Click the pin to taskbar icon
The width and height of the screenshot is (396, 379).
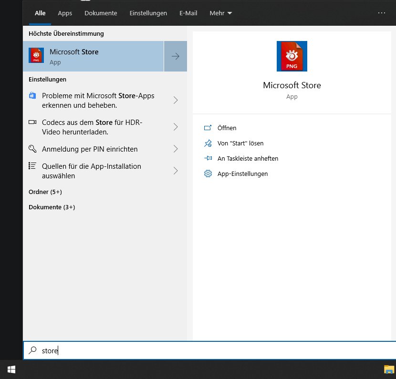tap(208, 158)
